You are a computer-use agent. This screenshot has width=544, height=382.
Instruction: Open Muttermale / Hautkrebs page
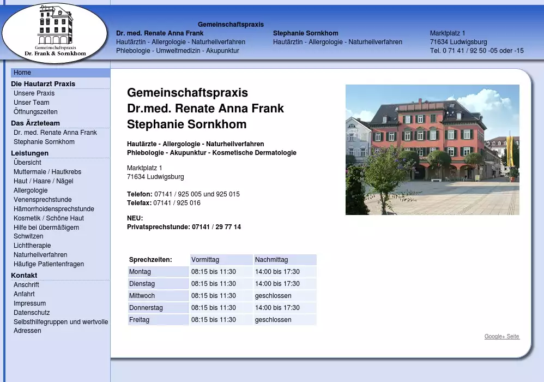click(47, 172)
